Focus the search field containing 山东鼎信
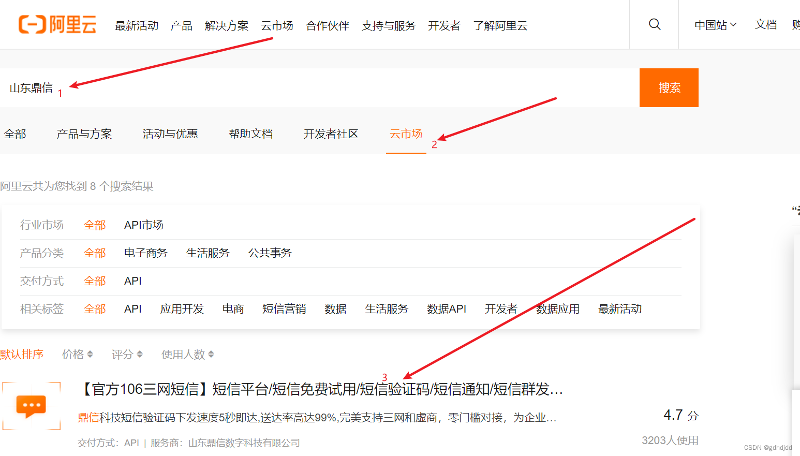Viewport: 800px width, 456px height. coord(320,87)
